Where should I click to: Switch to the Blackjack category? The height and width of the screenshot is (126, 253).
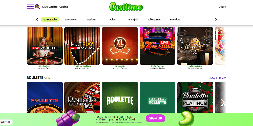[133, 19]
